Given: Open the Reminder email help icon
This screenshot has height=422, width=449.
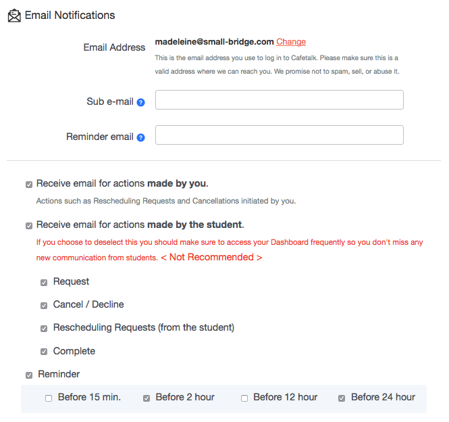Looking at the screenshot, I should (x=140, y=138).
